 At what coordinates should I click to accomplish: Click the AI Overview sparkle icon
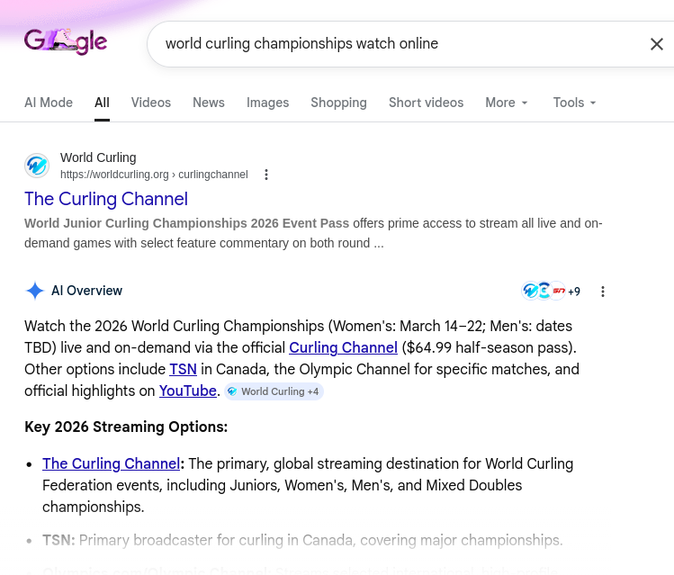(35, 291)
